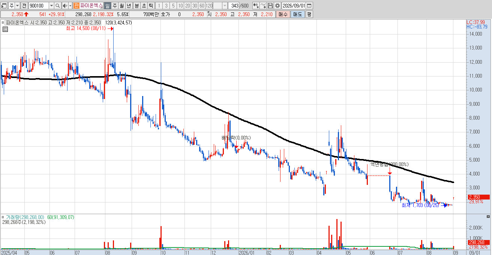The image size is (492, 255).
Task: Click the indicator overlay icon left of scissors
Action: (256, 6)
